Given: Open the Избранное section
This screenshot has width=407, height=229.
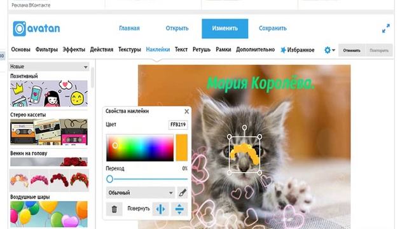Looking at the screenshot, I should click(301, 50).
